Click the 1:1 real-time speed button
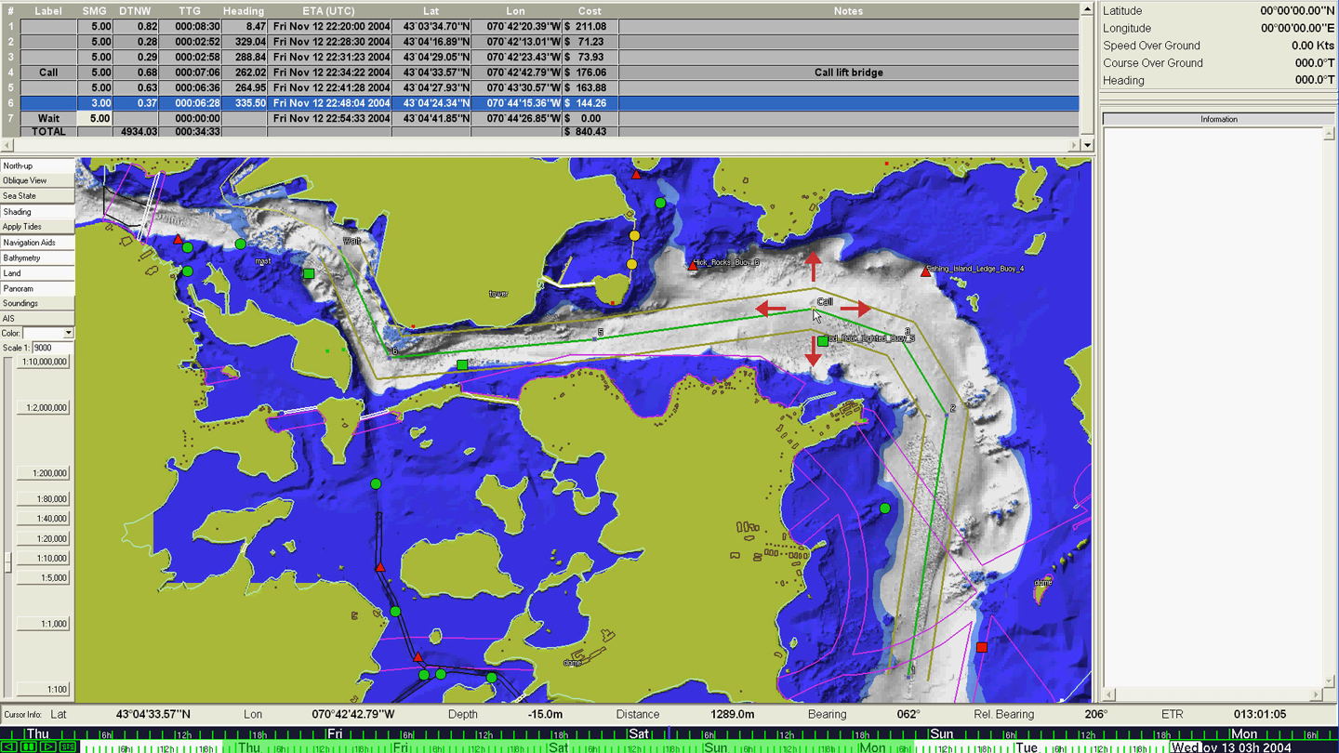This screenshot has width=1339, height=753. [68, 746]
